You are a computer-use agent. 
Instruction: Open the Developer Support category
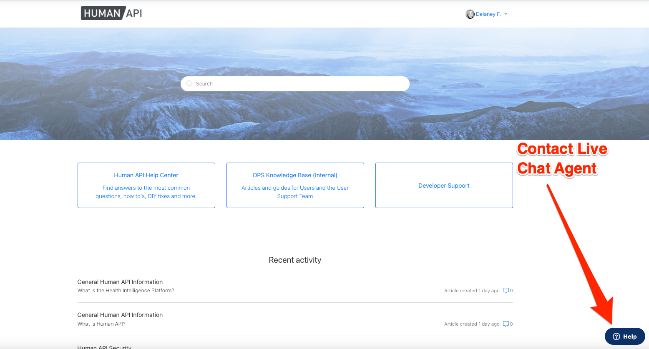[x=444, y=185]
